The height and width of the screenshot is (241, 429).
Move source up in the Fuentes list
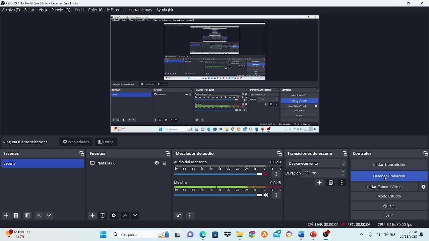click(125, 215)
